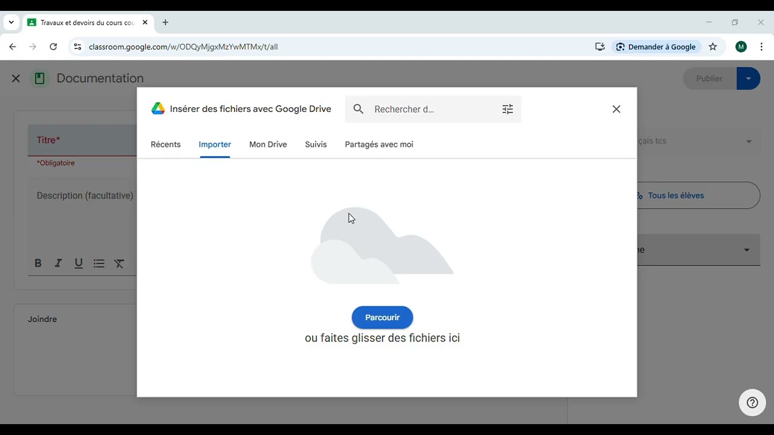Open Partagés avec moi tab
Viewport: 774px width, 435px height.
379,144
